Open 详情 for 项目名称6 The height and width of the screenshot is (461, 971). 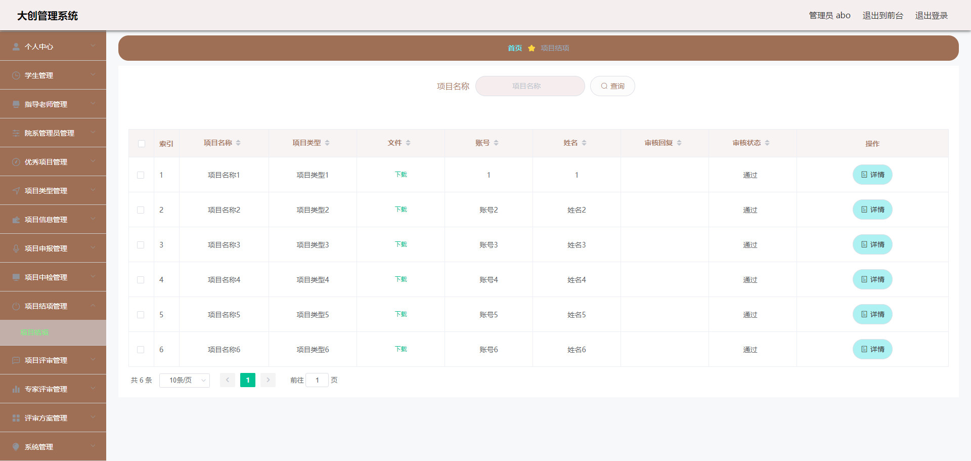click(872, 349)
